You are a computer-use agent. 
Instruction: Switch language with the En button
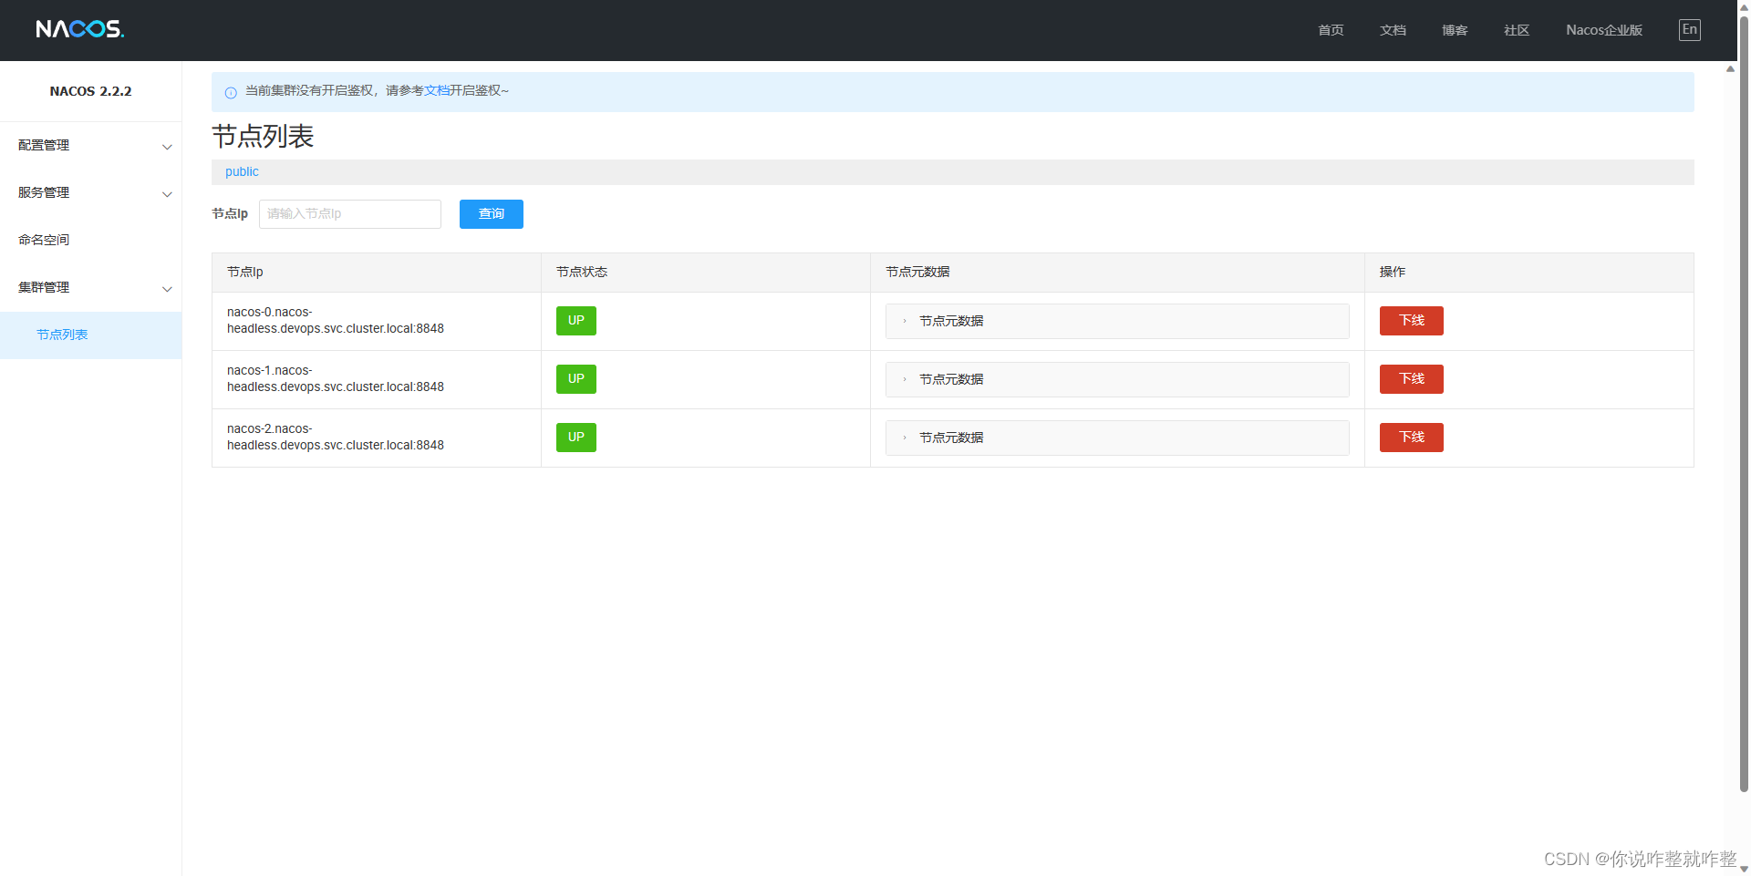click(x=1689, y=30)
